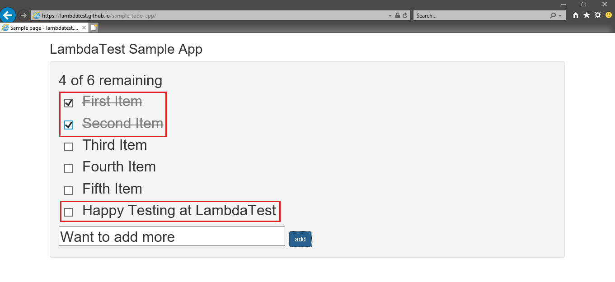Check the Third Item checkbox
This screenshot has width=615, height=282.
click(69, 147)
